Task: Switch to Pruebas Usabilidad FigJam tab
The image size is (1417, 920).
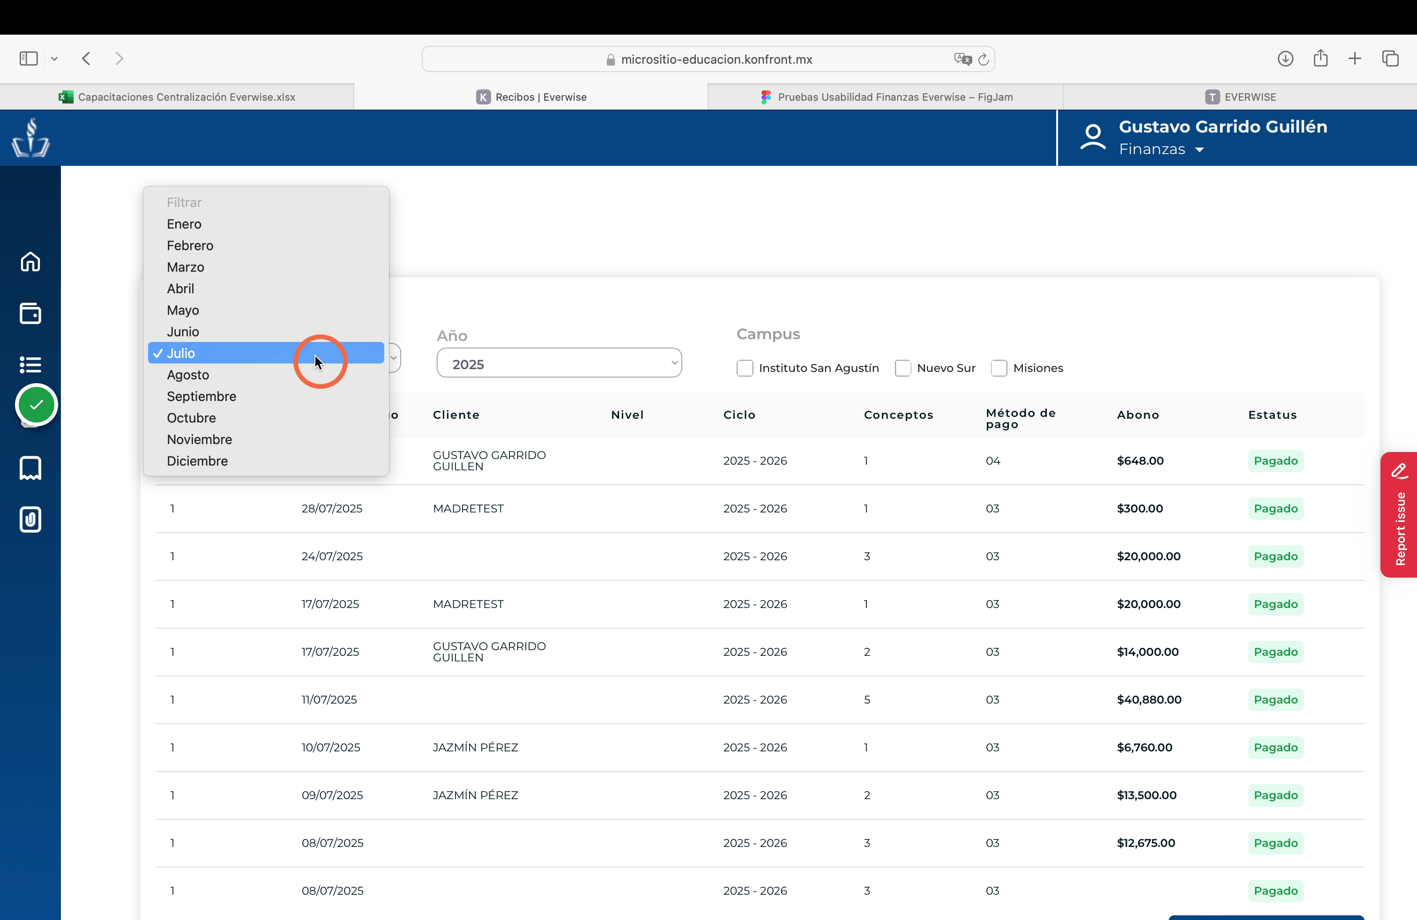Action: coord(885,96)
